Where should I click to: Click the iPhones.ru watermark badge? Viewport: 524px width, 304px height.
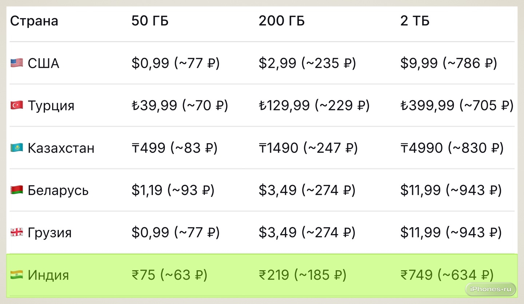(x=491, y=289)
